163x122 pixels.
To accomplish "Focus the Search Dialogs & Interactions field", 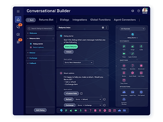I will pos(40,29).
